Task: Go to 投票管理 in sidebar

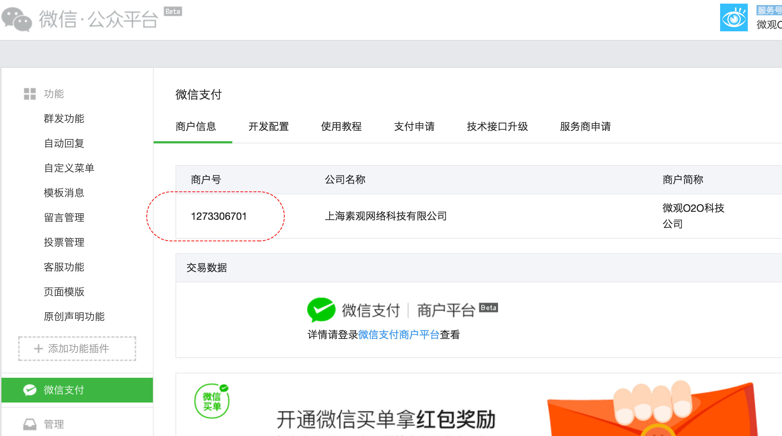Action: point(64,242)
